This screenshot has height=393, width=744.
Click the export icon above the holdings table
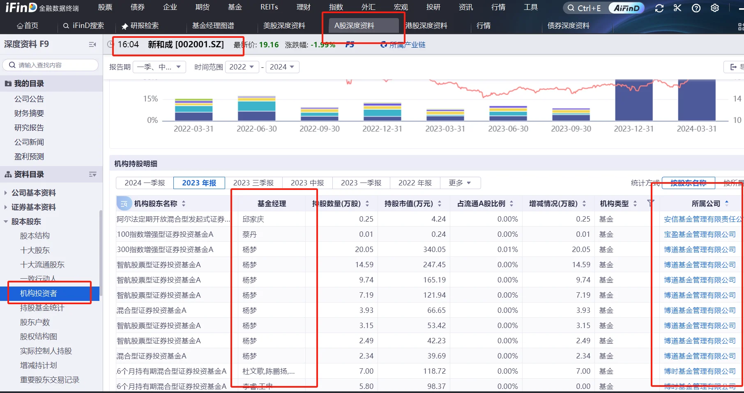[x=733, y=67]
